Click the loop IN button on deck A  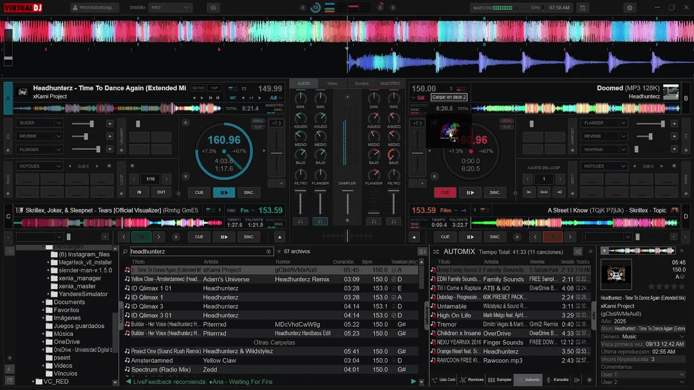139,192
